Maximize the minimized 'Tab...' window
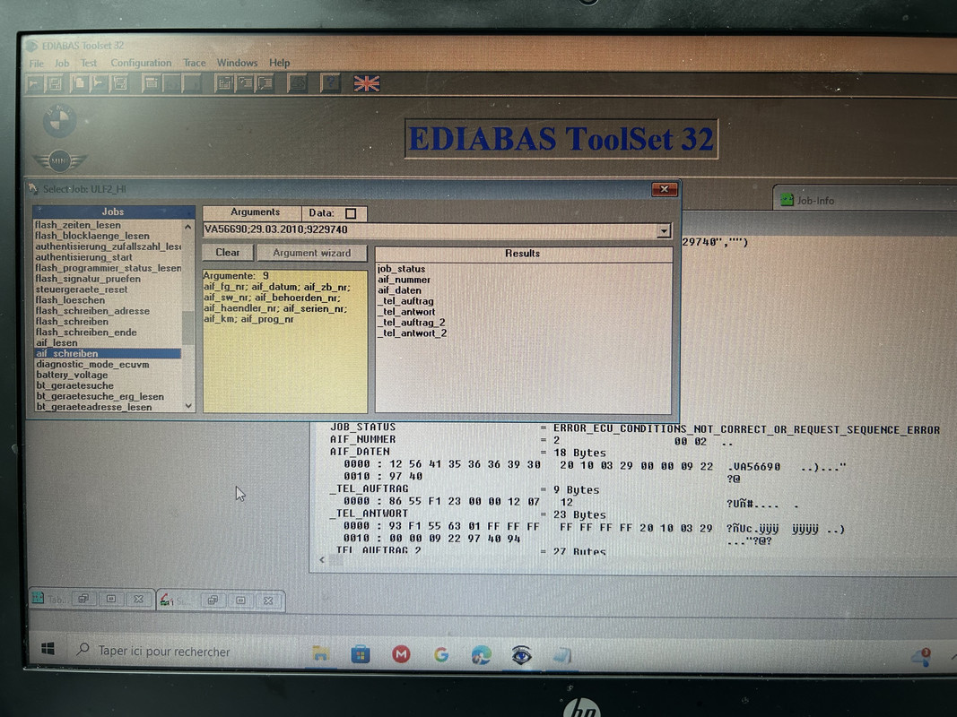Image resolution: width=957 pixels, height=717 pixels. point(111,599)
